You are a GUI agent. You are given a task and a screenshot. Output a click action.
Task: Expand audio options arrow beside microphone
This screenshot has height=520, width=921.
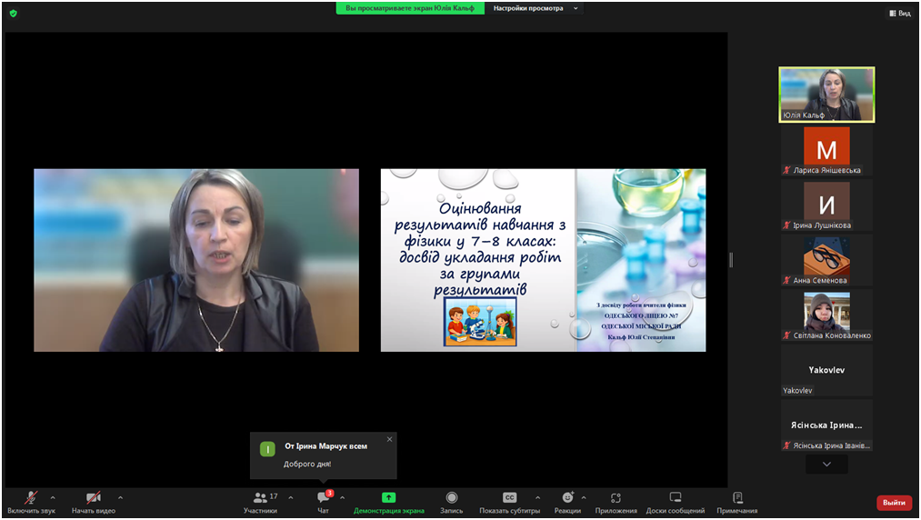53,497
